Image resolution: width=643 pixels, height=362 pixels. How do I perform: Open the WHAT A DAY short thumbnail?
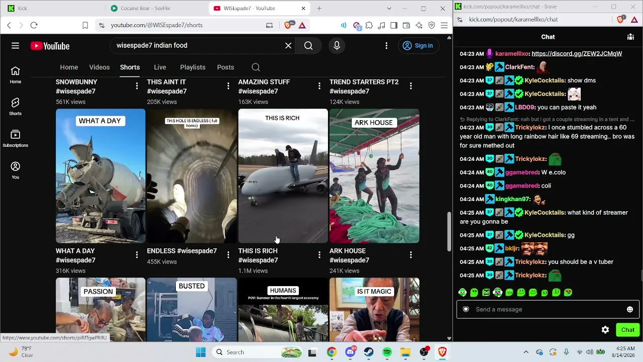(x=100, y=176)
